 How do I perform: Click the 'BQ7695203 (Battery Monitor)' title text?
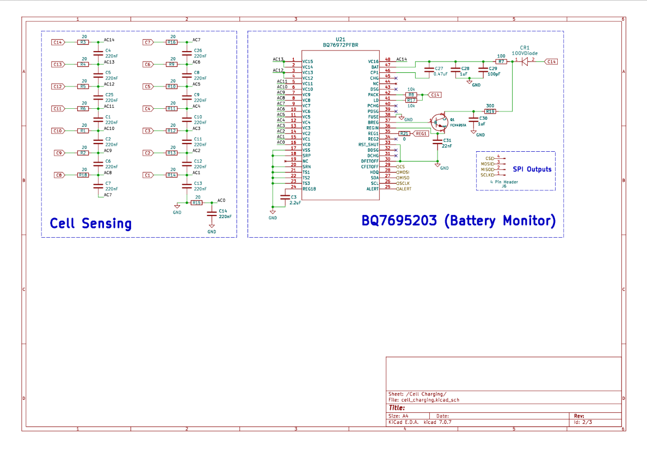[458, 221]
